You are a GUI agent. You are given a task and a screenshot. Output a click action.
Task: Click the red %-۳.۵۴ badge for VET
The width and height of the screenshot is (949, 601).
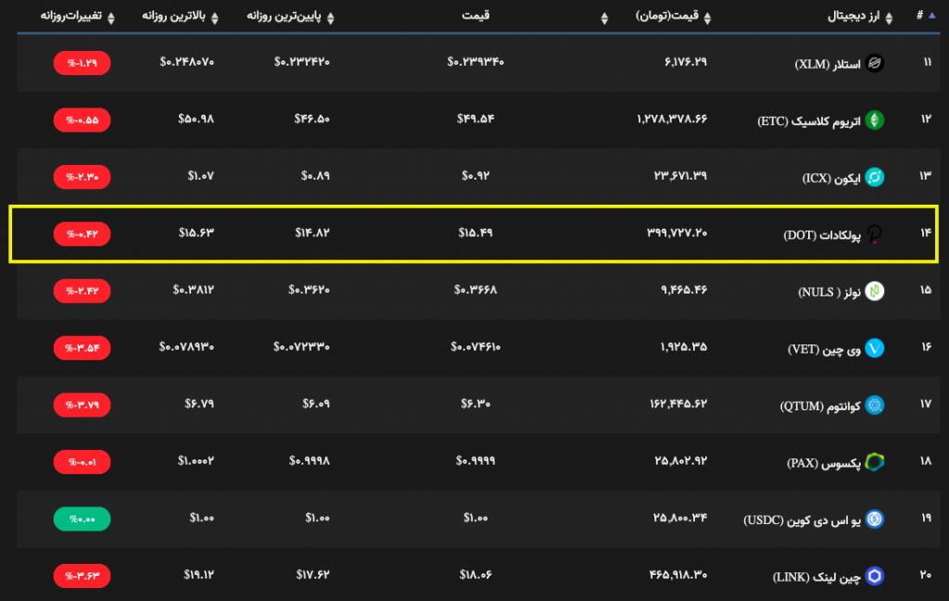tap(82, 347)
